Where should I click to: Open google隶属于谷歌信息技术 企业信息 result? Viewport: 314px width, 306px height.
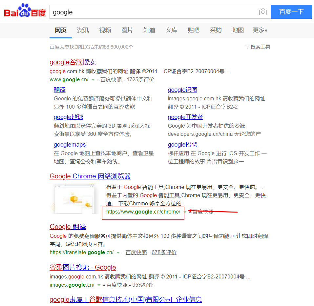coord(126,299)
